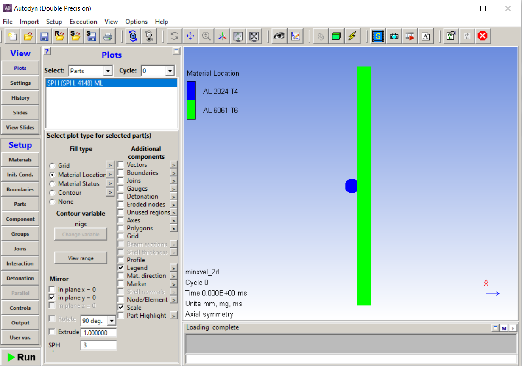Open the File menu
Image resolution: width=522 pixels, height=366 pixels.
pos(8,22)
